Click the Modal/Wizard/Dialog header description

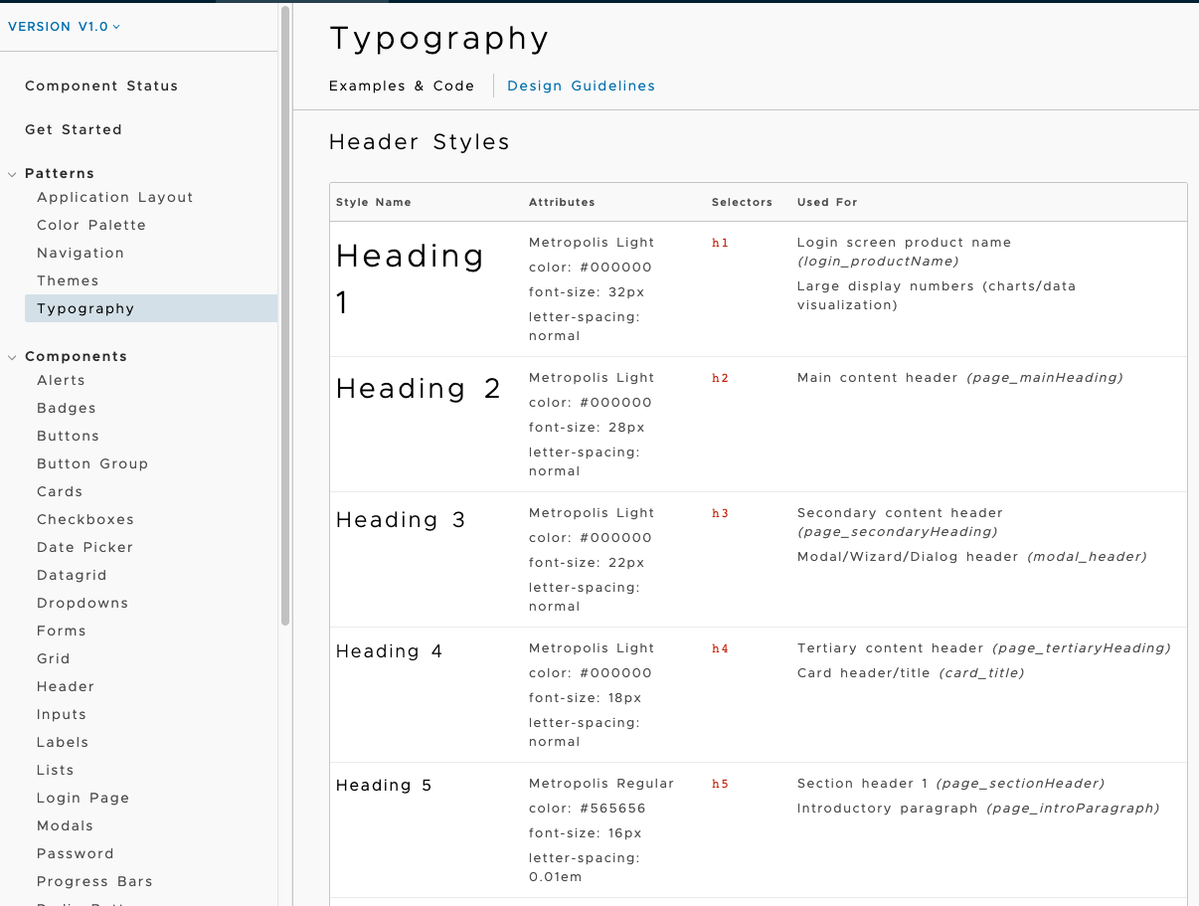tap(972, 557)
